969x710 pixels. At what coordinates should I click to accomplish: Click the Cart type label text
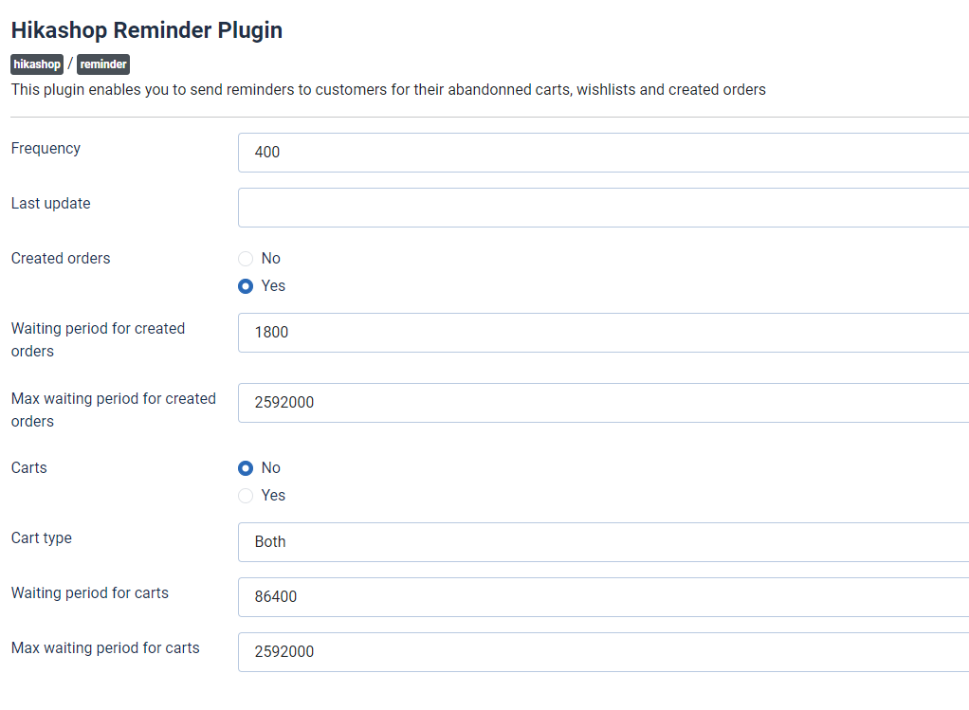coord(42,538)
